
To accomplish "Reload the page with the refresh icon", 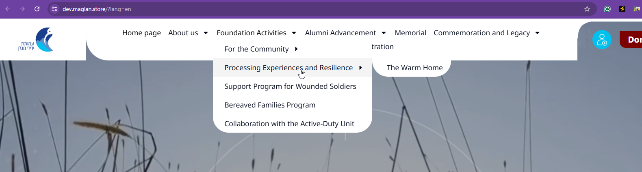I will (x=37, y=9).
